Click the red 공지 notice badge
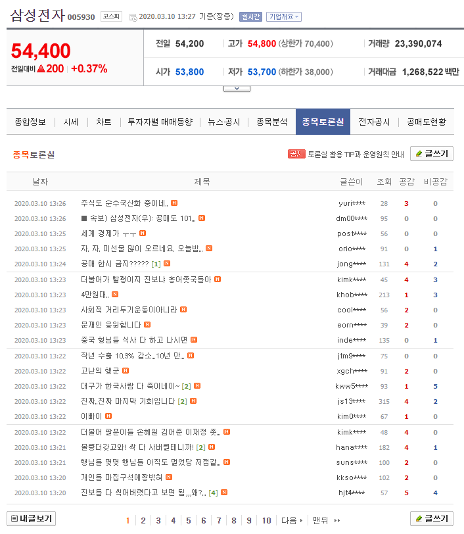 coord(296,154)
